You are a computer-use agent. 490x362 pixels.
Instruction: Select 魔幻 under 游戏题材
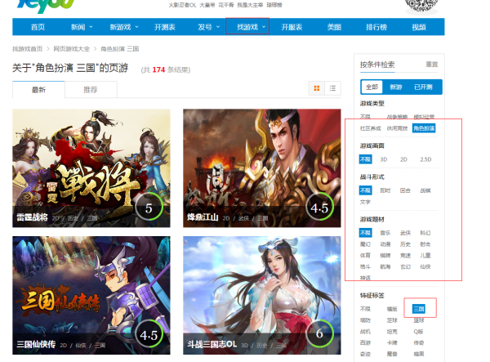365,244
